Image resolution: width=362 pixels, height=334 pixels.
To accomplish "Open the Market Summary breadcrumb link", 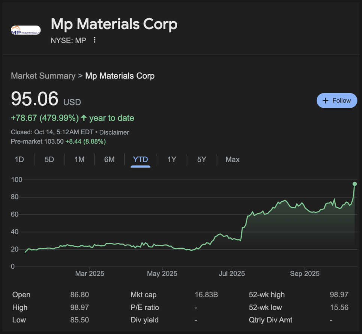I will pos(43,76).
